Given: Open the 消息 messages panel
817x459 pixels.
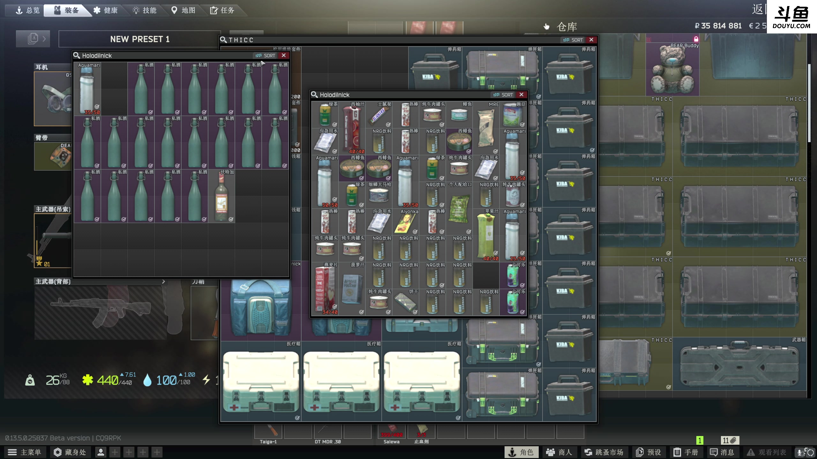Looking at the screenshot, I should click(x=722, y=452).
